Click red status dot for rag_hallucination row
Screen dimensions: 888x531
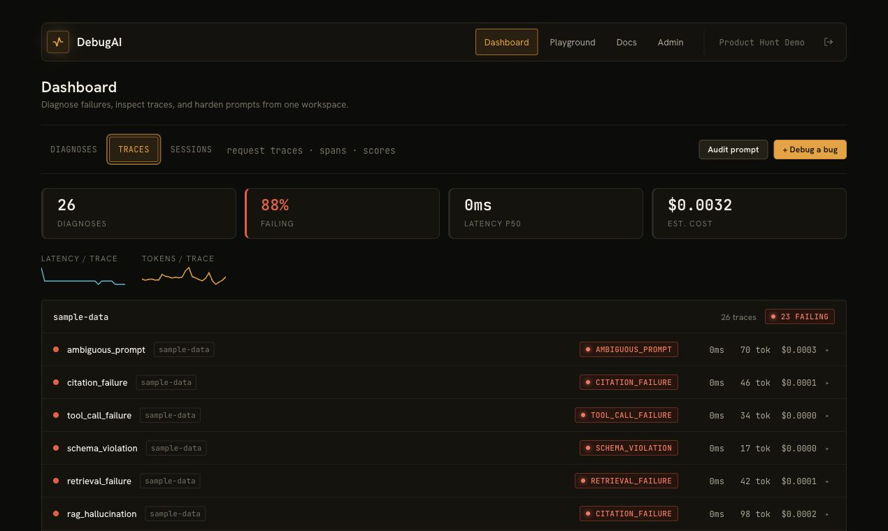(56, 514)
